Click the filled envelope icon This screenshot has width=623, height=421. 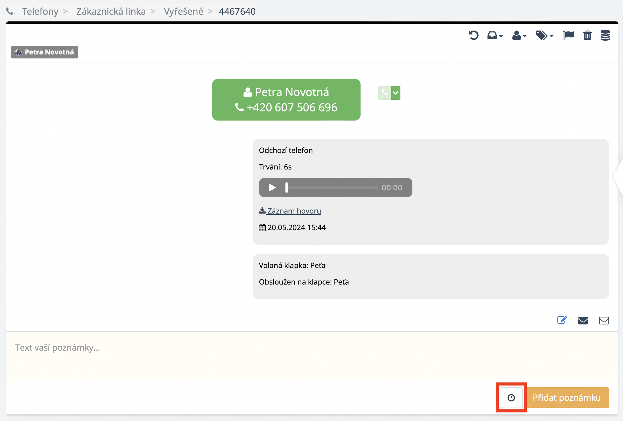[x=583, y=320]
